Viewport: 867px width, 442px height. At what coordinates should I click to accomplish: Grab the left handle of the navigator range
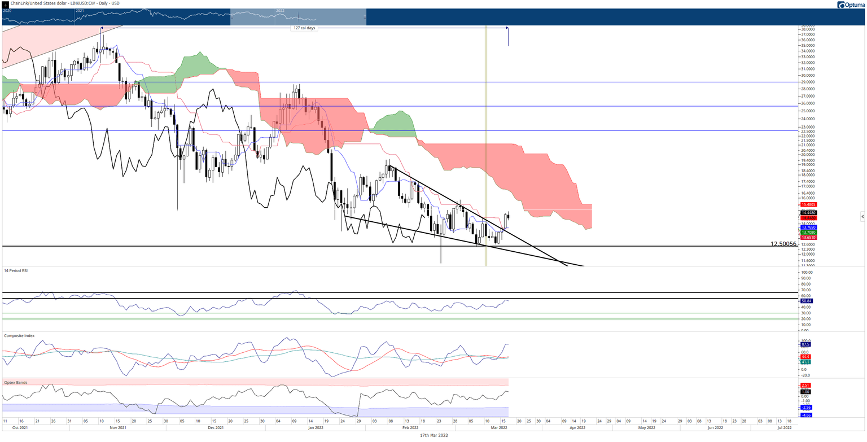tap(231, 17)
